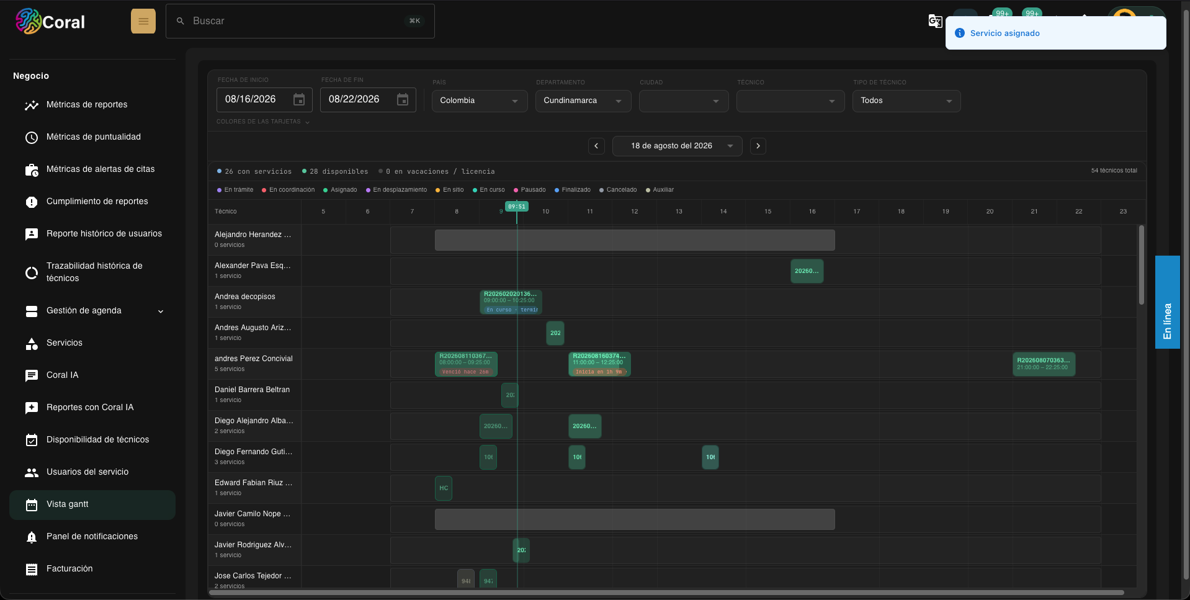The width and height of the screenshot is (1190, 600).
Task: Click the Coral logo
Action: pyautogui.click(x=50, y=22)
